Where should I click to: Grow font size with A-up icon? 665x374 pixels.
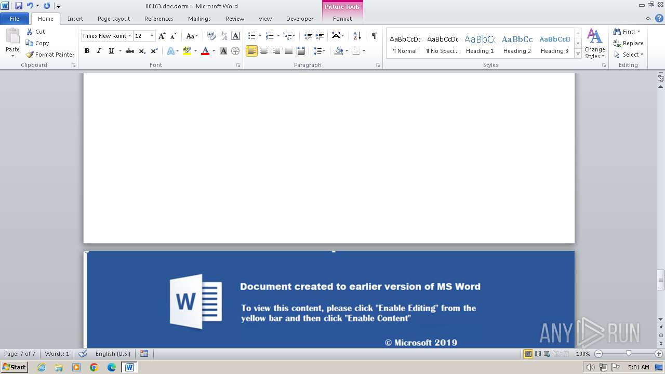tap(162, 36)
